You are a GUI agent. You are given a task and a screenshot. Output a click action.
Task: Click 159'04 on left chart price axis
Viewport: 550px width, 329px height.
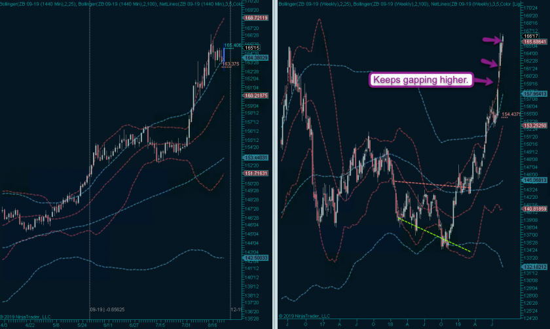click(x=252, y=106)
